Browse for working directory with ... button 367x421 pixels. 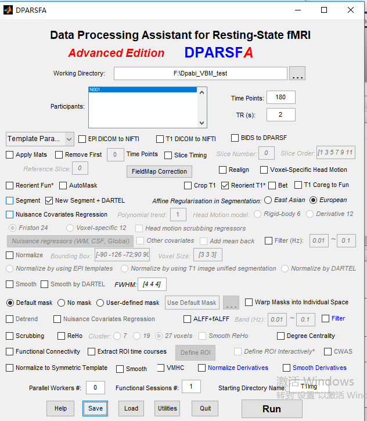[297, 73]
